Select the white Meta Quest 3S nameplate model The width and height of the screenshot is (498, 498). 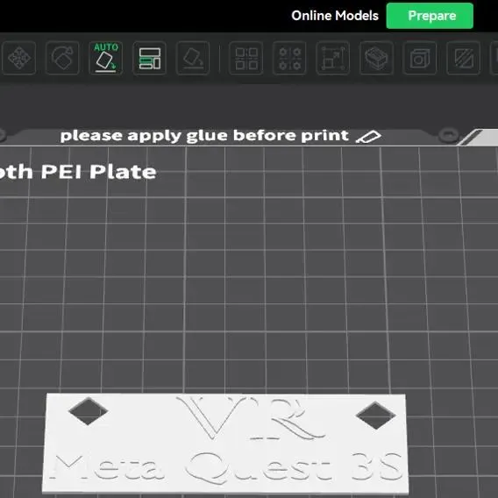[225, 443]
